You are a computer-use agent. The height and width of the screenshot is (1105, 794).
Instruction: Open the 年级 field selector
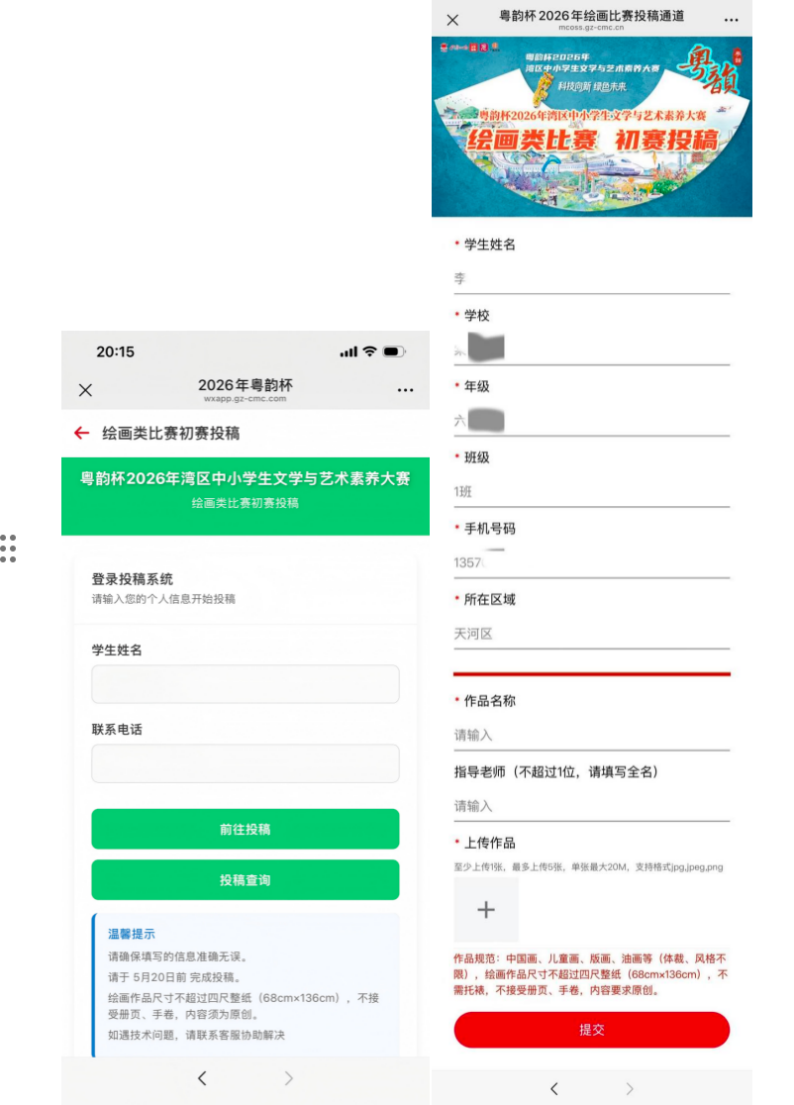591,421
